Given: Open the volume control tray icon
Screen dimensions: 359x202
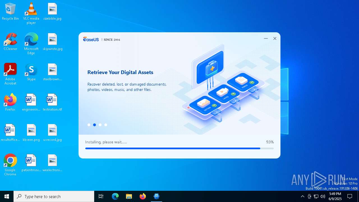Looking at the screenshot, I should tap(323, 196).
